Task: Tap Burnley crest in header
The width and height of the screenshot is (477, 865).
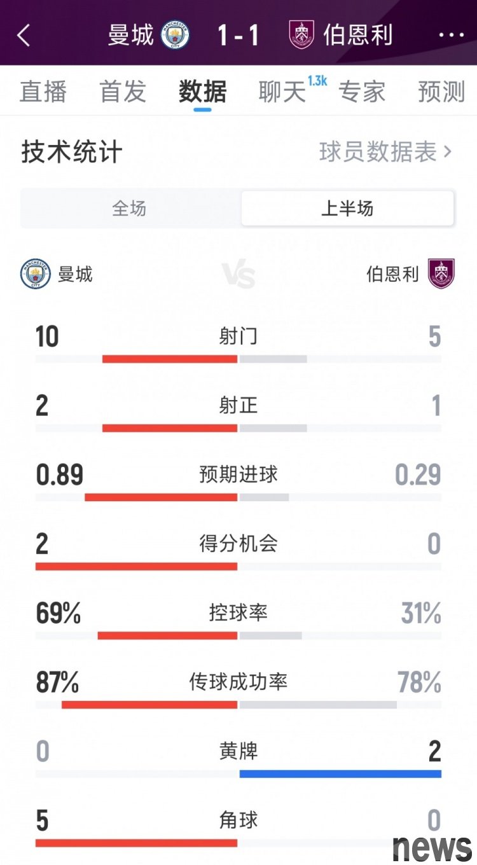Action: (x=301, y=36)
